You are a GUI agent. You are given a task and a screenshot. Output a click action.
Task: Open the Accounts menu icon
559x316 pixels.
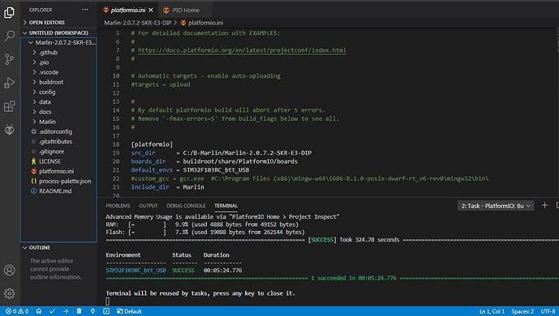click(x=9, y=270)
